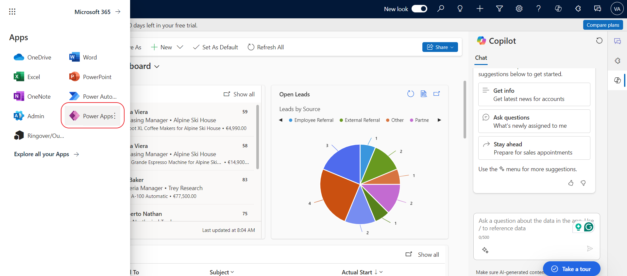
Task: Open the dashboard selector chevron
Action: coord(157,67)
